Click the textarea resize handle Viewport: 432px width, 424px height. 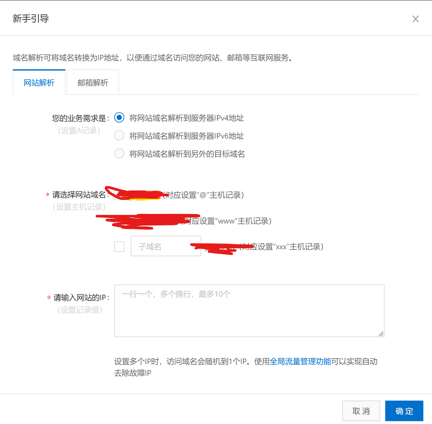coord(381,334)
